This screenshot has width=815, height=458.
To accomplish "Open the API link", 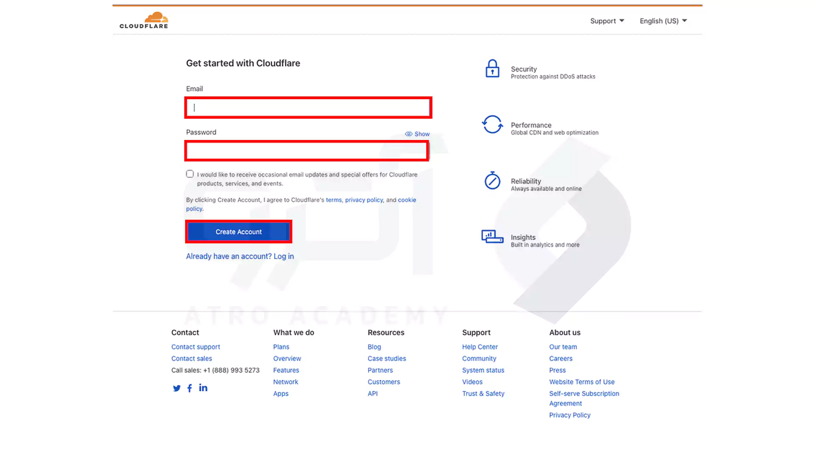I will (373, 394).
